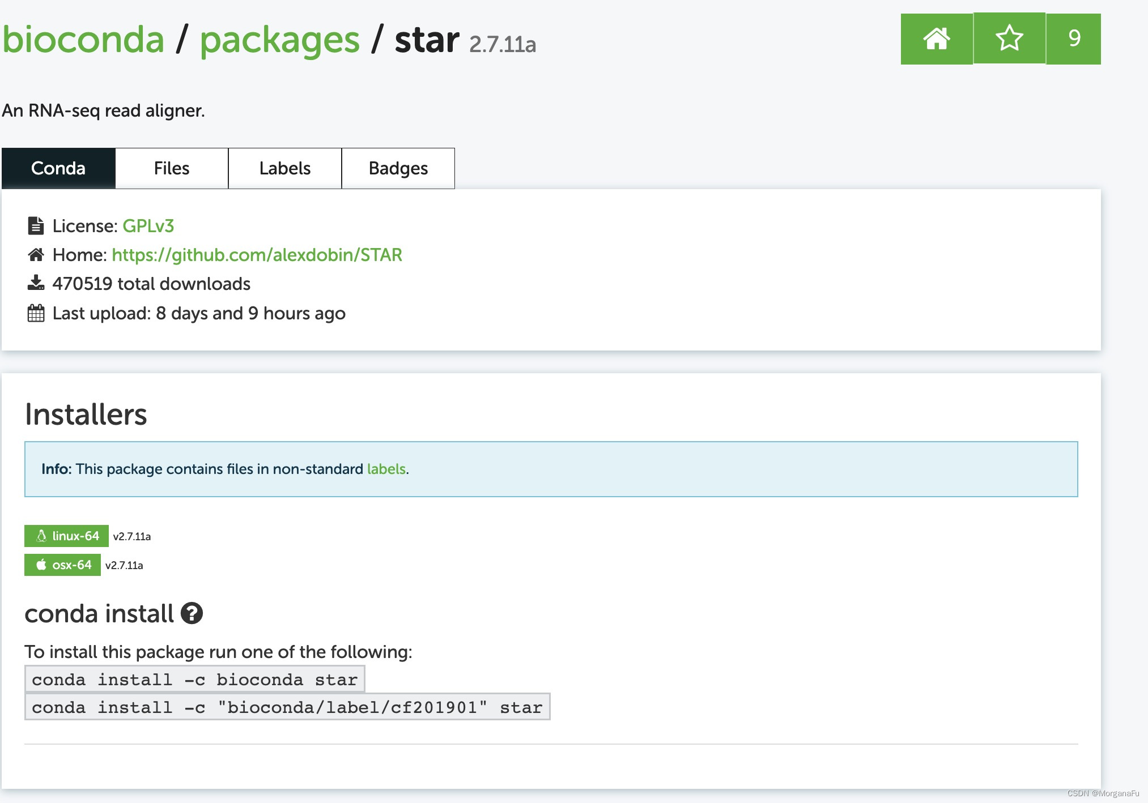The image size is (1148, 803).
Task: Click the license document icon
Action: tap(36, 226)
